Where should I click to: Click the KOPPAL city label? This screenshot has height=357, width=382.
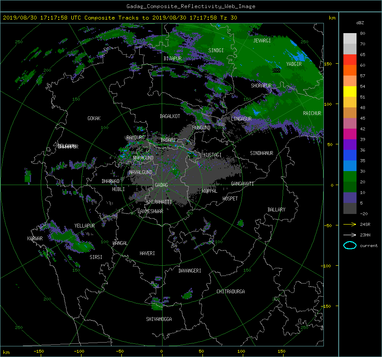[210, 191]
